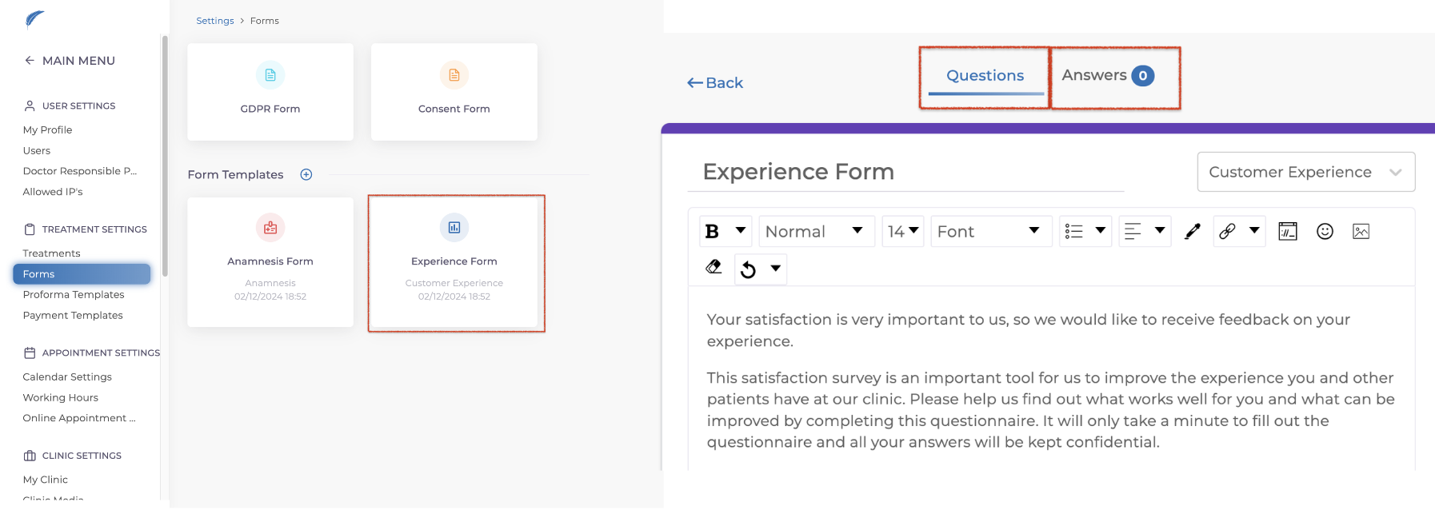Click the Experience Form title field
This screenshot has width=1435, height=510.
(x=904, y=172)
